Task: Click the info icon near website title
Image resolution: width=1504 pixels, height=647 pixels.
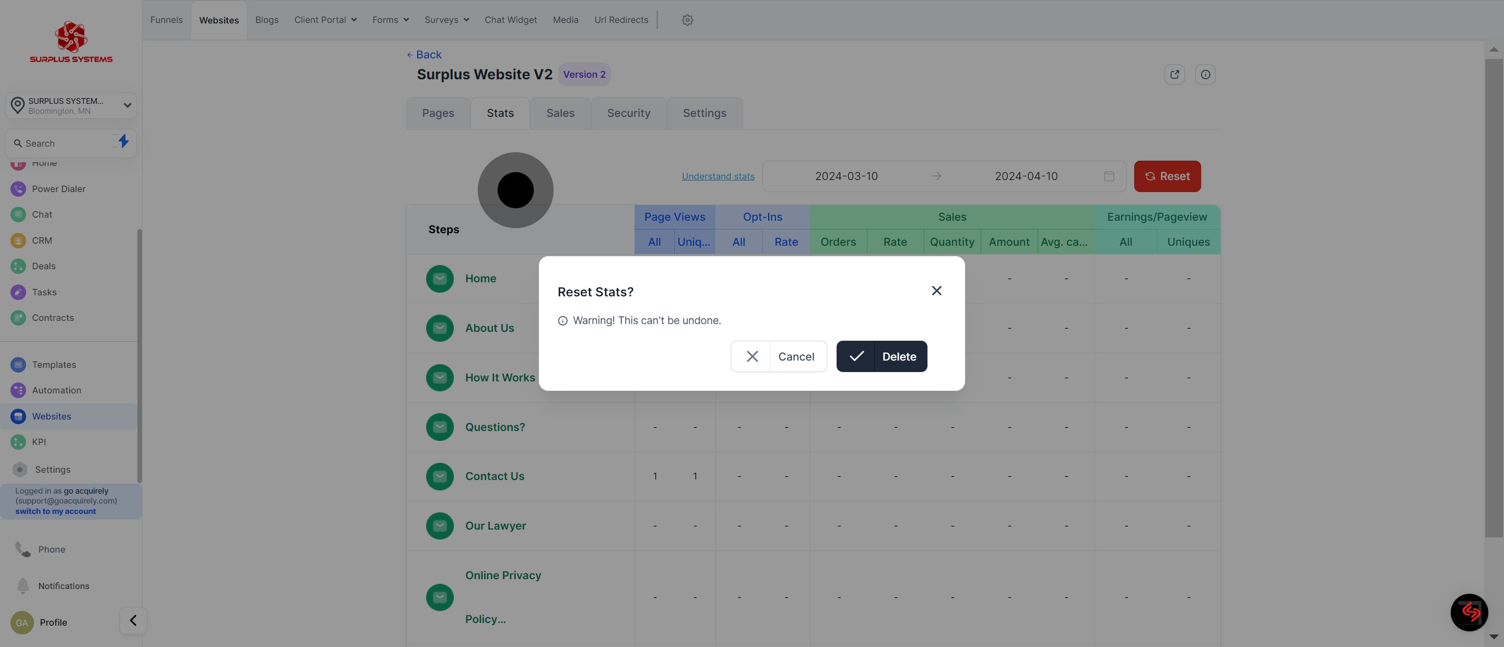Action: (x=1205, y=74)
